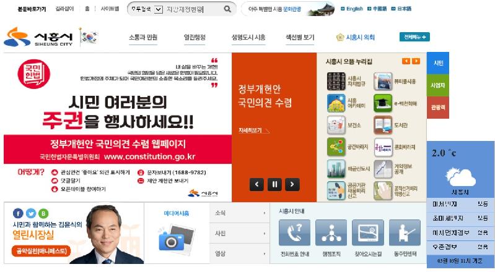The width and height of the screenshot is (495, 272).
Task: Click the English language link
Action: point(352,9)
